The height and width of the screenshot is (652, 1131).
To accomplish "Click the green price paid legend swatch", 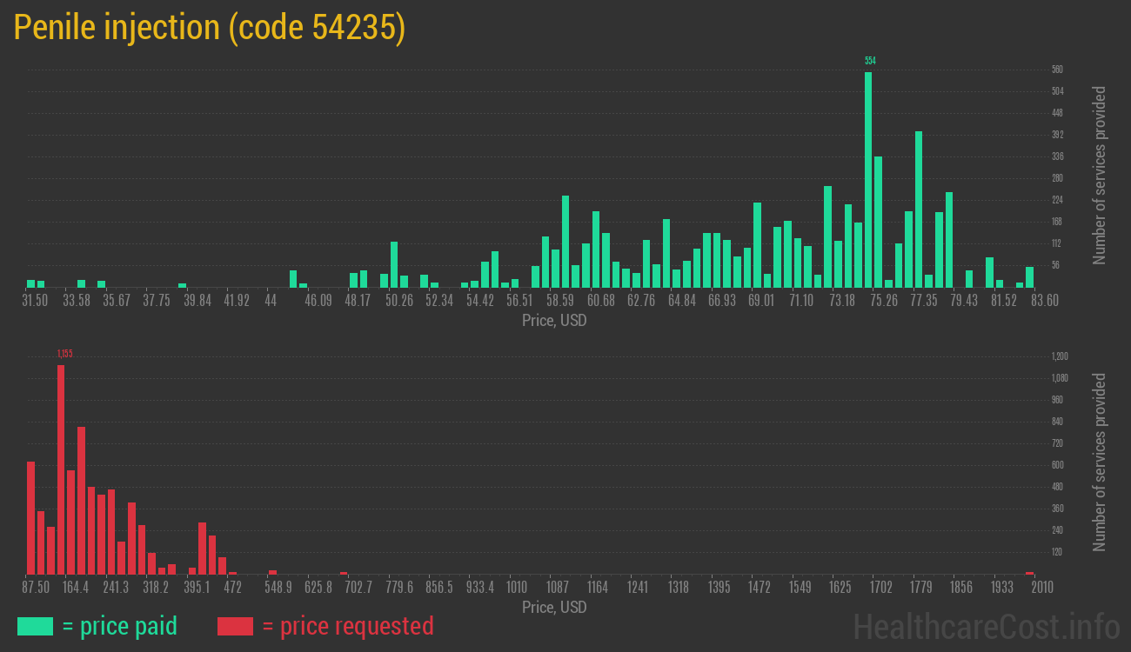I will 35,626.
